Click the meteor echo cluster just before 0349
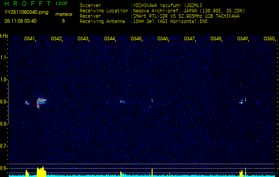Screen dimensions: 279x177 point(241,102)
